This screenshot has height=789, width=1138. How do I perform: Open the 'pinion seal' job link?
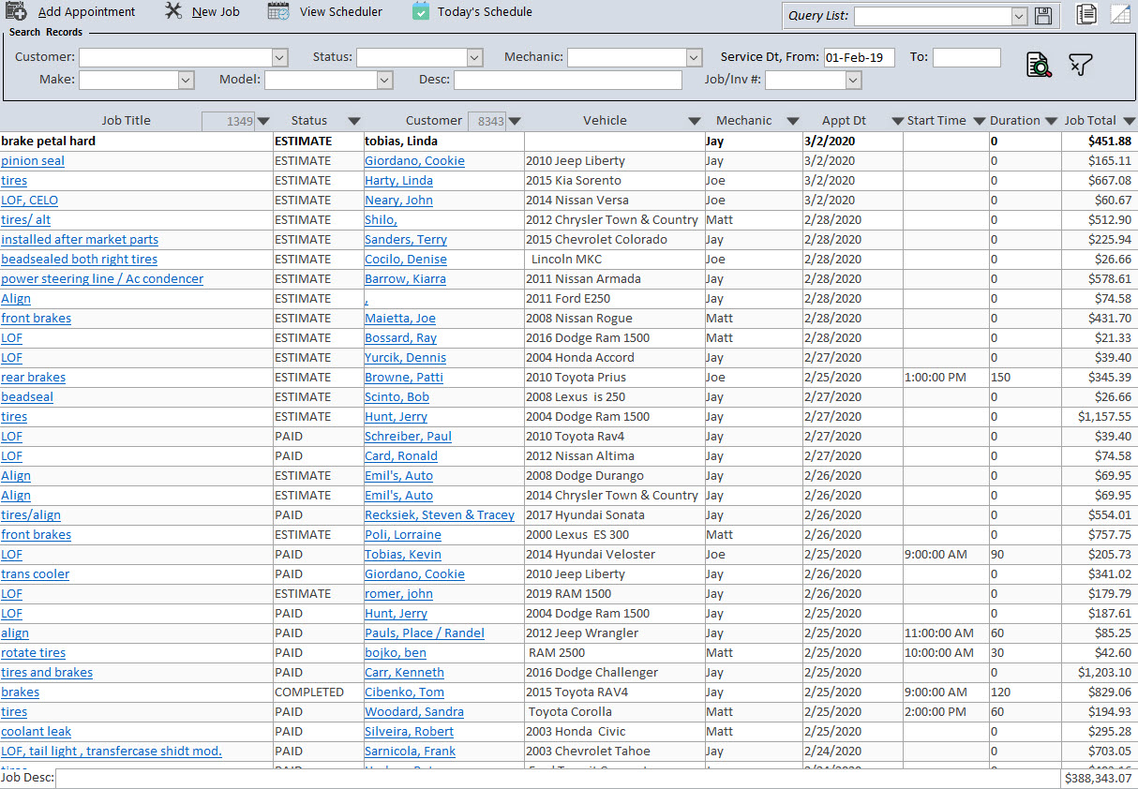(x=33, y=161)
